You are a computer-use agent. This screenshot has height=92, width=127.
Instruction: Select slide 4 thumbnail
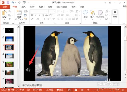tap(9, 56)
